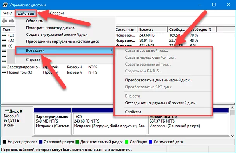Click the Disk Management title bar icon
The image size is (236, 153).
pyautogui.click(x=5, y=5)
